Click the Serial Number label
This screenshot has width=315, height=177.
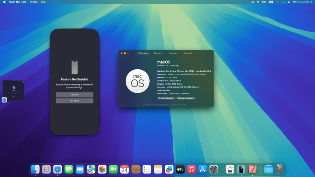pyautogui.click(x=164, y=90)
